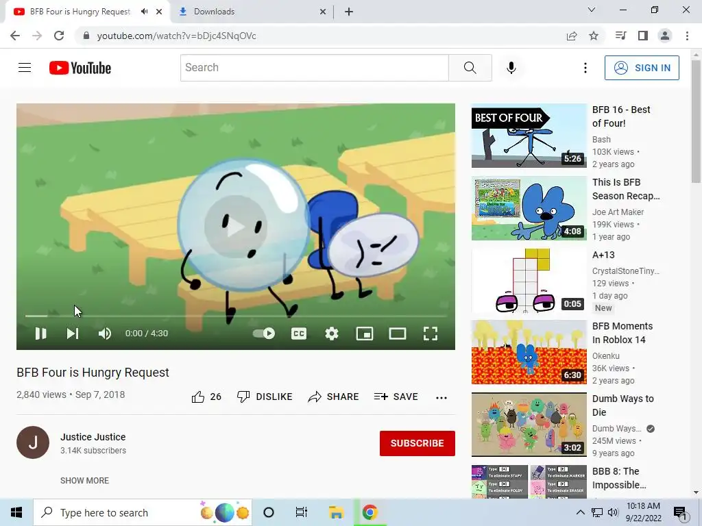Open the Justice Justice channel avatar

(x=33, y=442)
